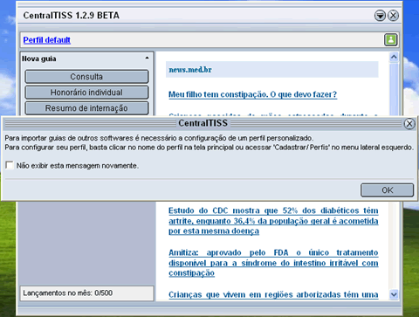Open the round dropdown arrow in title bar
Screen dimensions: 419x317
click(380, 16)
